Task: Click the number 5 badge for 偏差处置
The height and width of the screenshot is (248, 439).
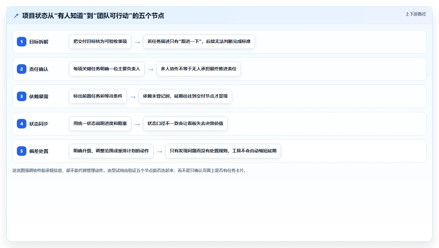Action: point(22,151)
